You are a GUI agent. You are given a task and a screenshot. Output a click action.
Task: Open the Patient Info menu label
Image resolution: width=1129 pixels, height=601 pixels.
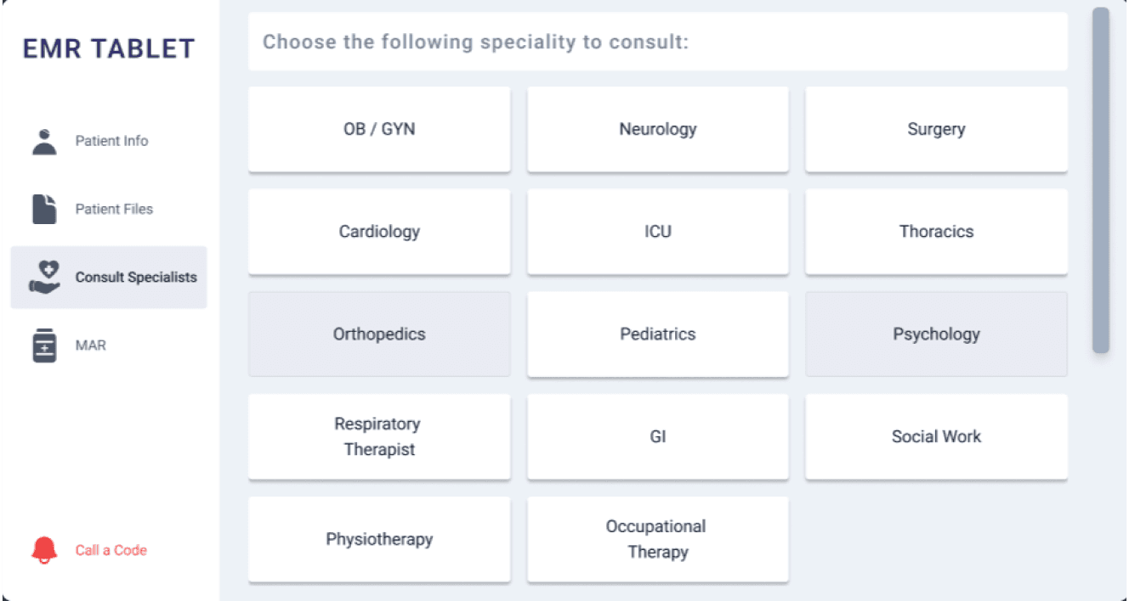[111, 141]
